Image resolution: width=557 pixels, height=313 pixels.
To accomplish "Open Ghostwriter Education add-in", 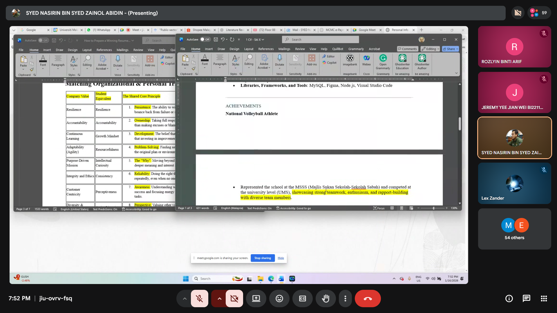I will [x=402, y=62].
